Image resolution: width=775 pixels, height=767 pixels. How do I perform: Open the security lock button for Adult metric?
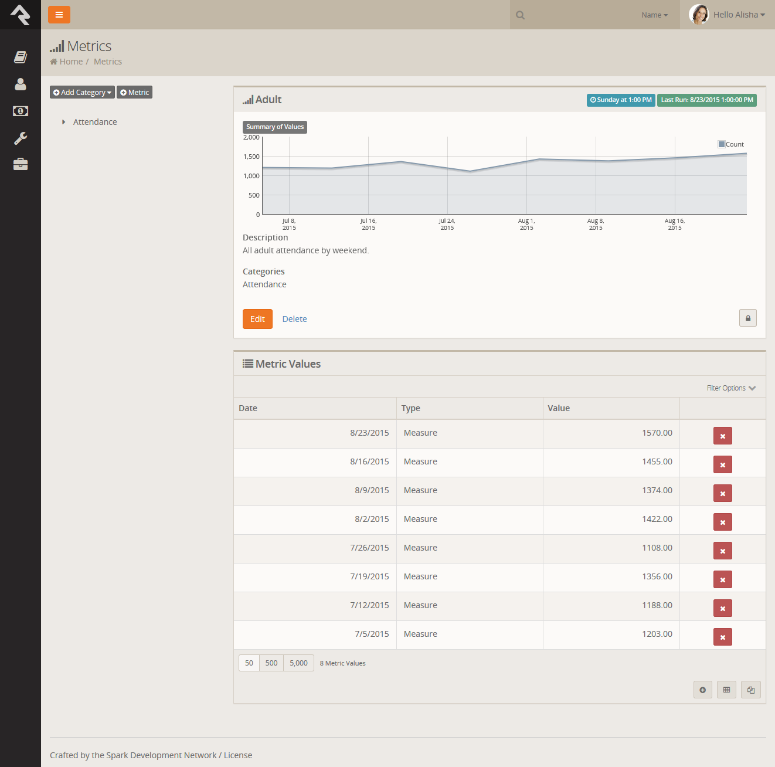tap(748, 318)
